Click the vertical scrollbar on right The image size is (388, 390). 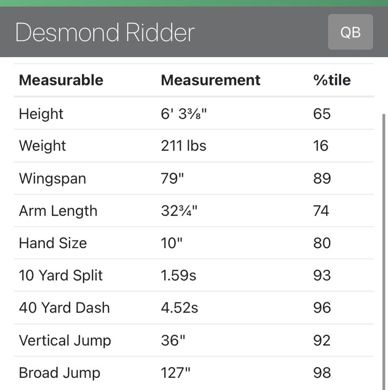point(384,252)
